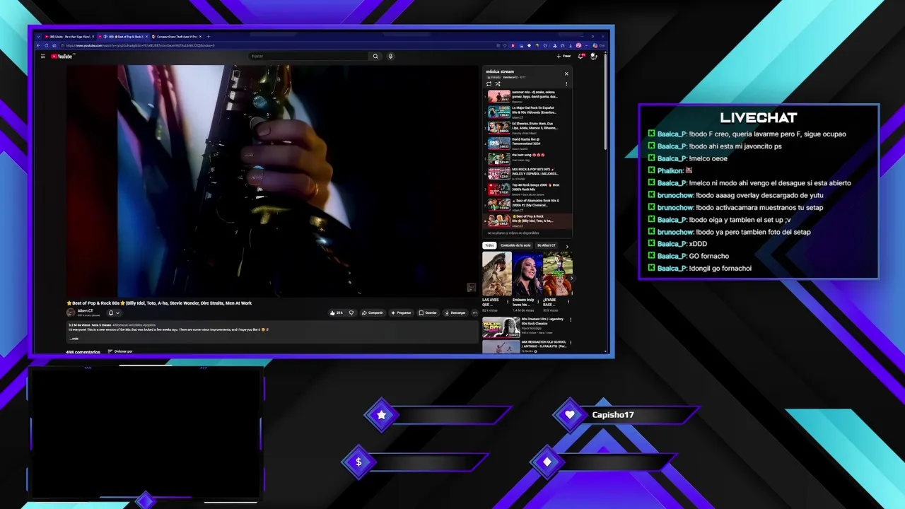Click the browser back arrow
The height and width of the screenshot is (509, 905).
pos(39,45)
